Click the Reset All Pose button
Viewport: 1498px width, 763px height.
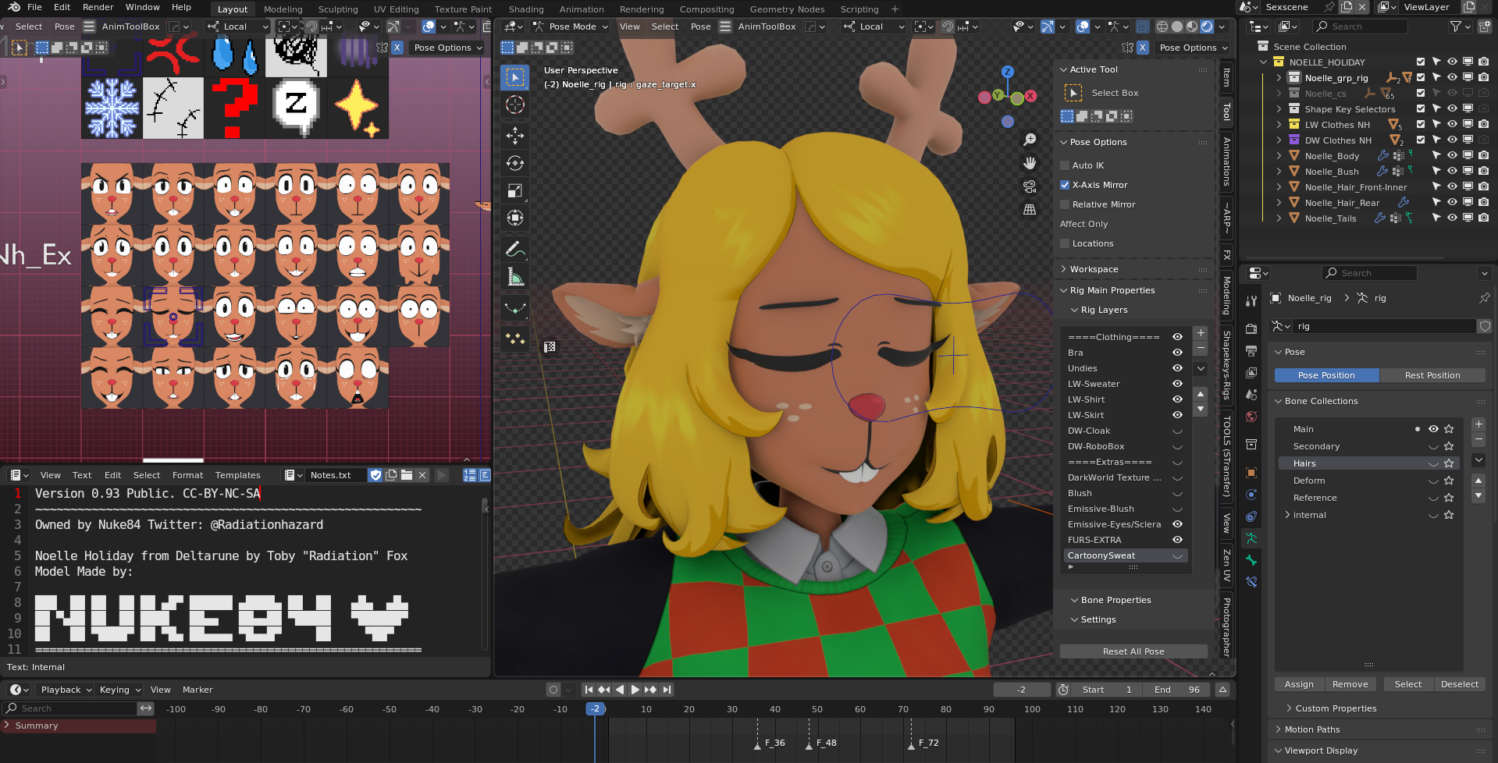[1133, 651]
